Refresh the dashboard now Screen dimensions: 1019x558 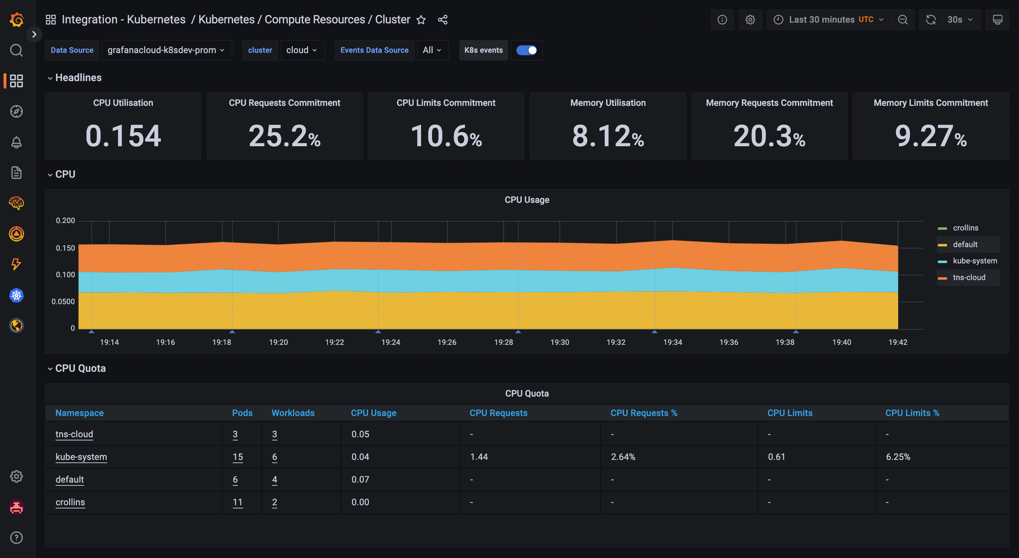[931, 20]
